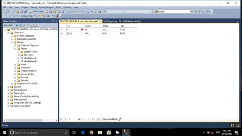Open Microsoft Edge from taskbar

tap(83, 133)
